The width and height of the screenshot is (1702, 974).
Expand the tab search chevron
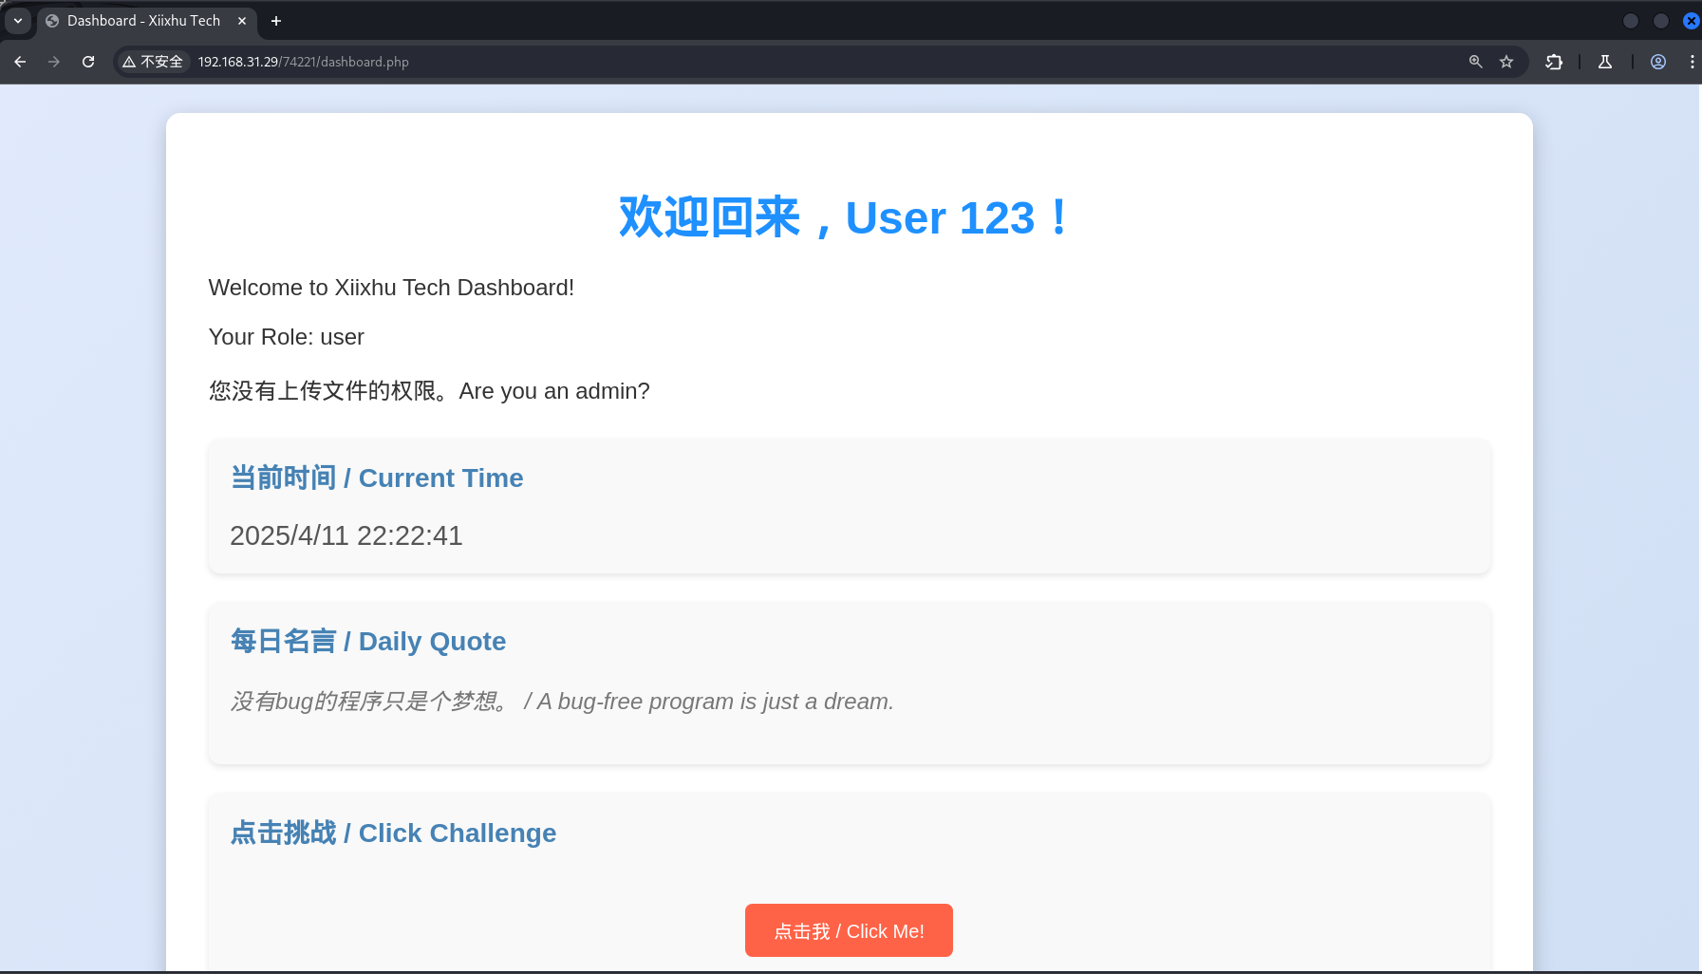[x=17, y=21]
